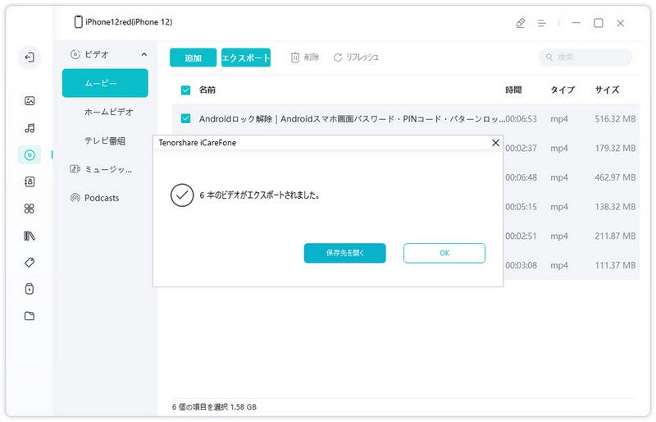Click the exit/back icon in the sidebar
656x422 pixels.
[30, 57]
